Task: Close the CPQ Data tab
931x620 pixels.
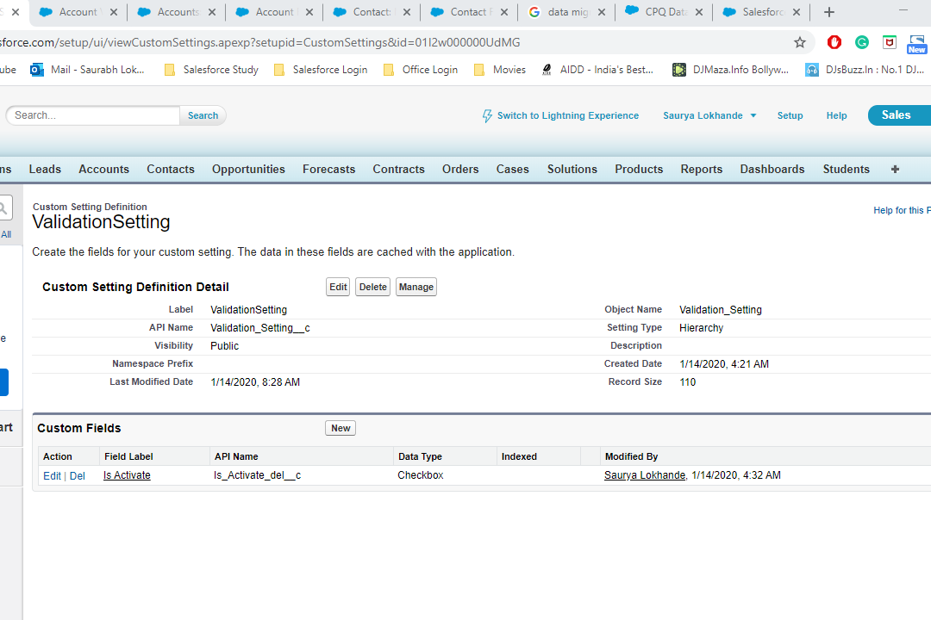Action: coord(699,12)
